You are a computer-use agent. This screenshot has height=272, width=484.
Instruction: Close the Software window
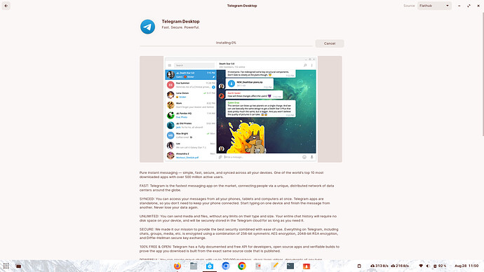pos(478,6)
